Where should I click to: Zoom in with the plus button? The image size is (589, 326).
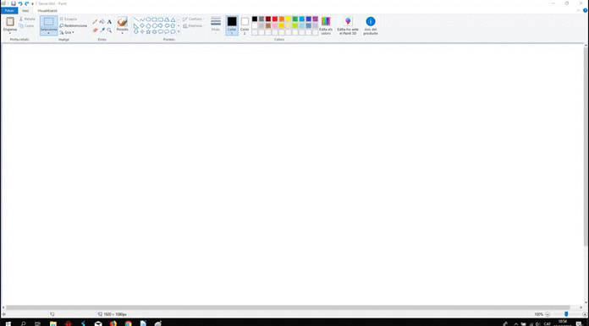pos(585,314)
